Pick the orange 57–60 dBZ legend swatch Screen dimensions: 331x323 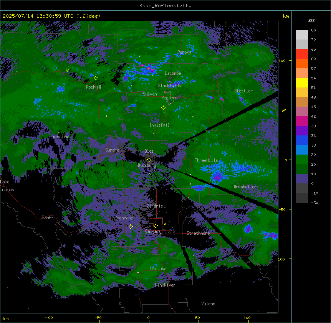pyautogui.click(x=302, y=64)
